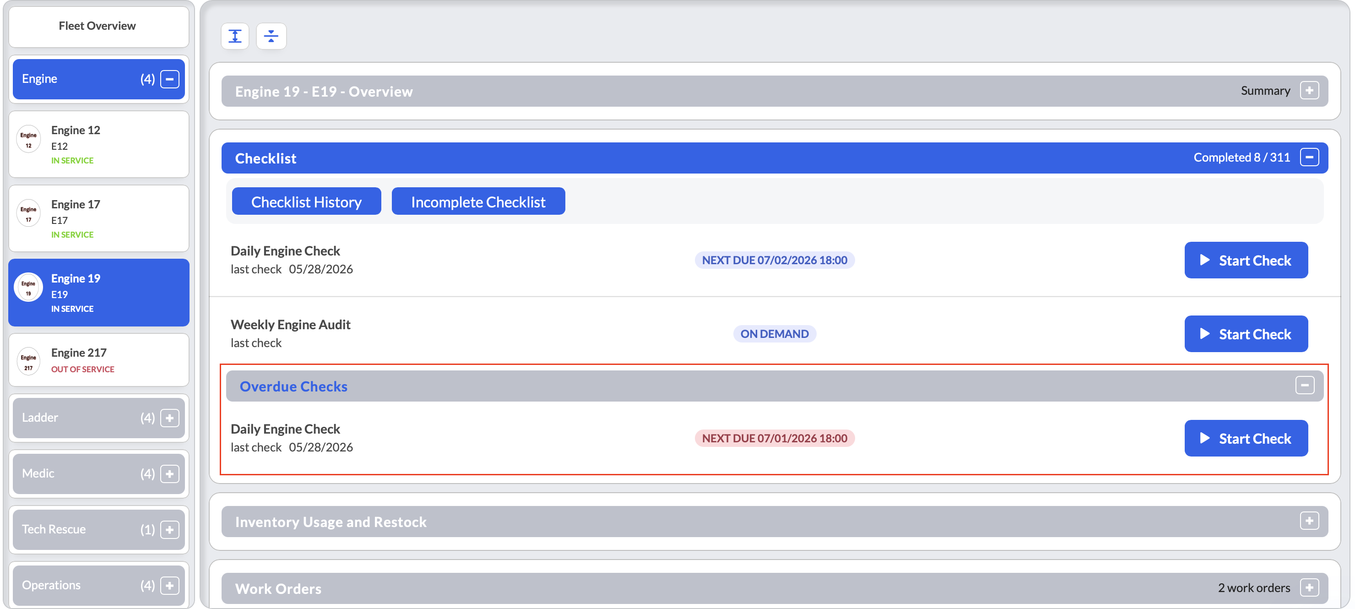Screen dimensions: 1355x609
Task: Click the Engine 19 avatar icon
Action: pos(28,288)
